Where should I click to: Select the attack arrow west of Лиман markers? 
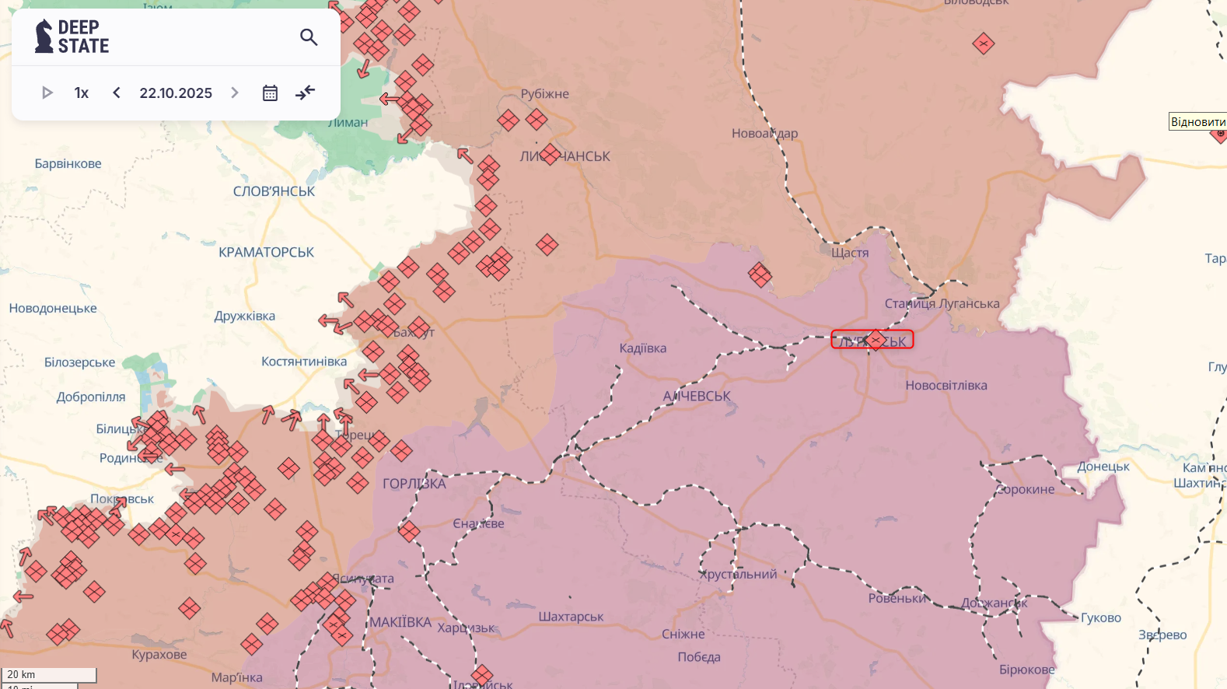pos(390,99)
